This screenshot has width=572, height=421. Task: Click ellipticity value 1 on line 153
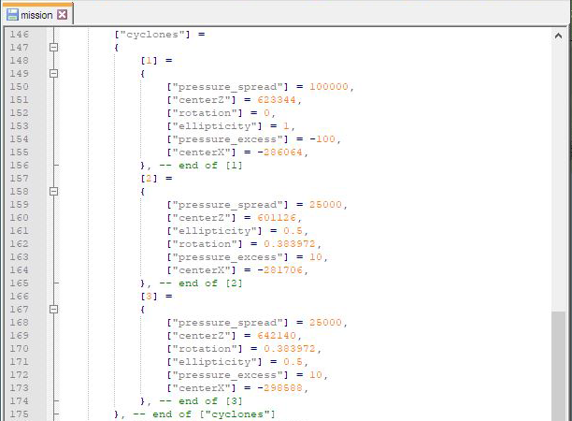(286, 126)
